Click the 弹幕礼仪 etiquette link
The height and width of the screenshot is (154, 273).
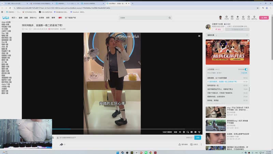point(190,138)
